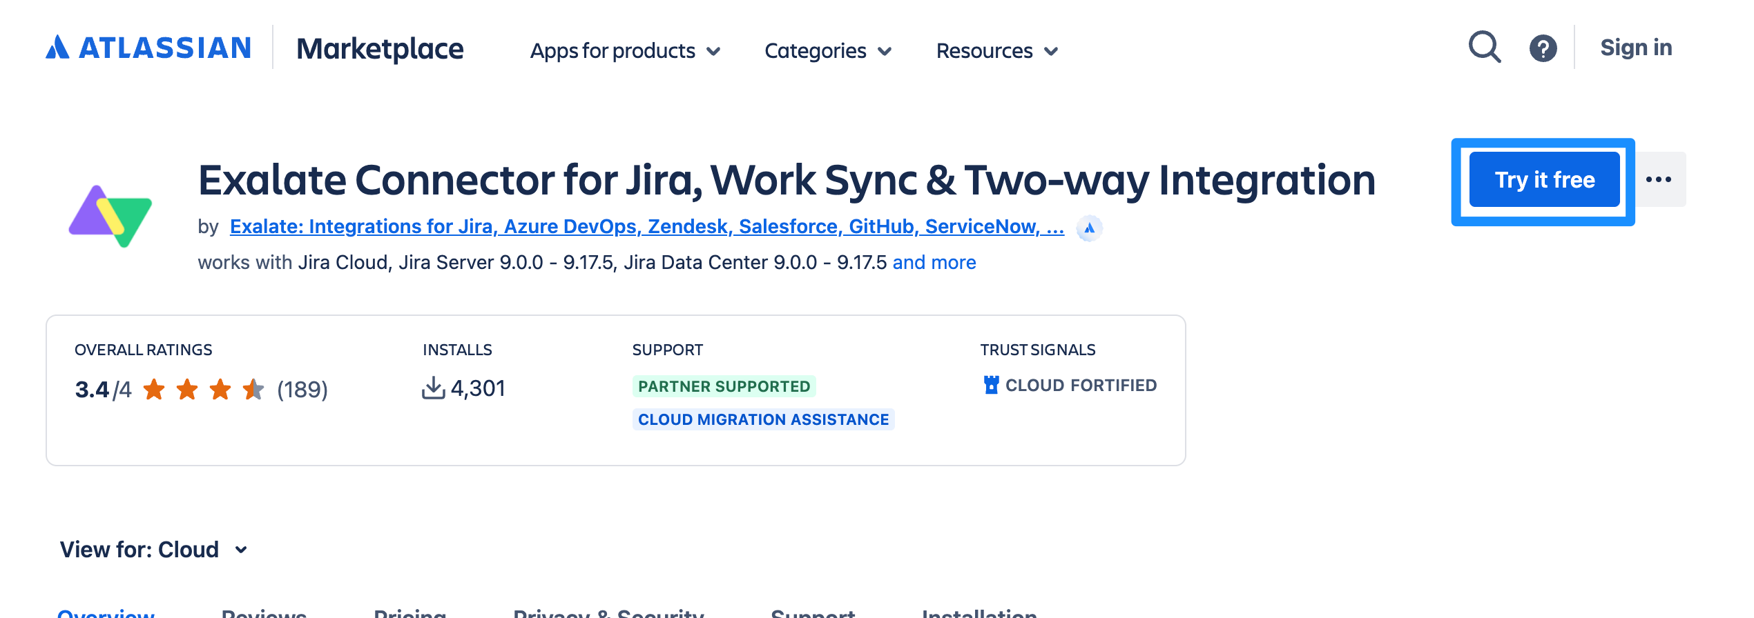The height and width of the screenshot is (618, 1754).
Task: Click the Support heading label
Action: [x=668, y=350]
